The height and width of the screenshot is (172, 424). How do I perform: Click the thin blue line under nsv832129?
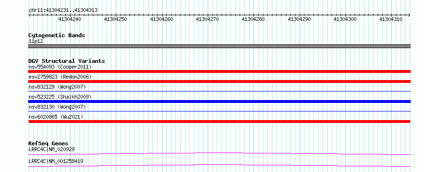[x=219, y=91]
